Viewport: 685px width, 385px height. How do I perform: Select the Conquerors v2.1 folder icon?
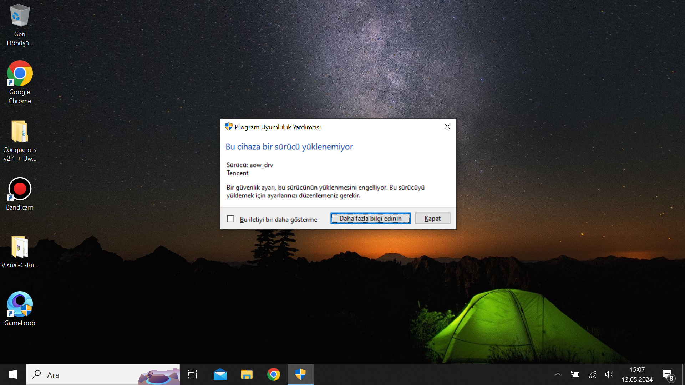[x=20, y=132]
